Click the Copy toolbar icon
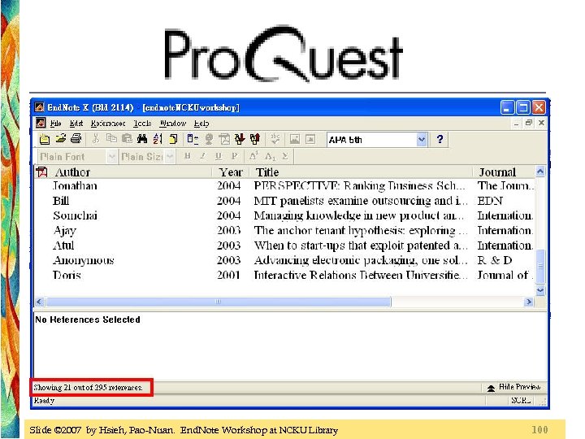The height and width of the screenshot is (439, 585). pyautogui.click(x=111, y=139)
